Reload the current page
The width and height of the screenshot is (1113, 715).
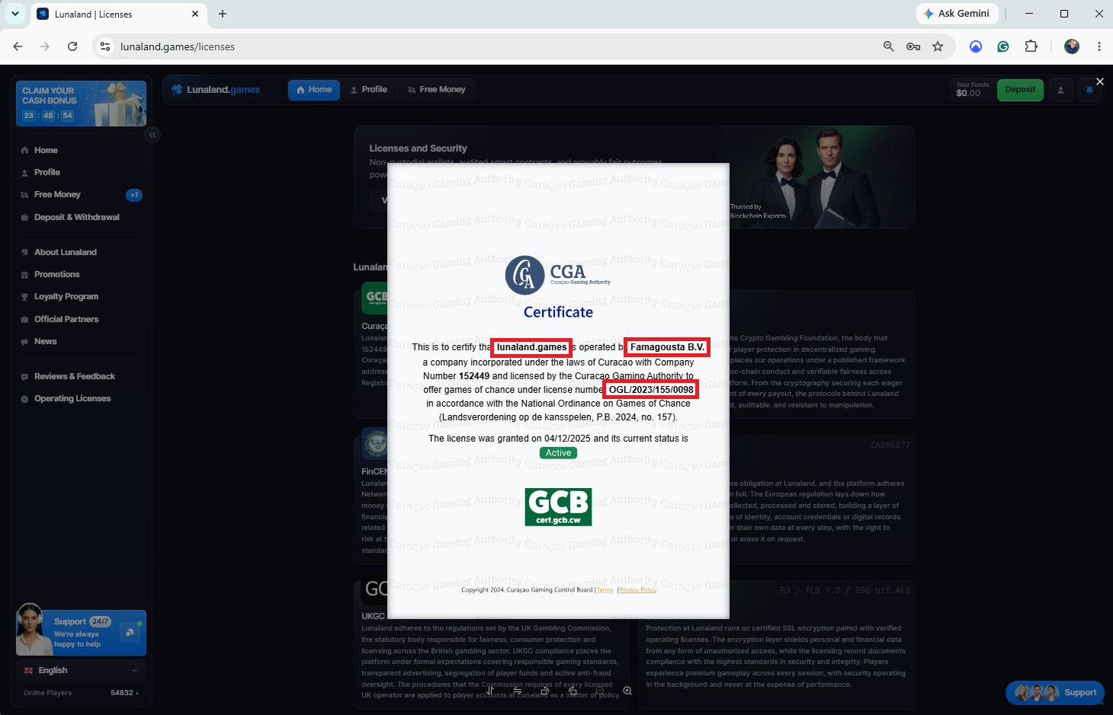tap(72, 46)
